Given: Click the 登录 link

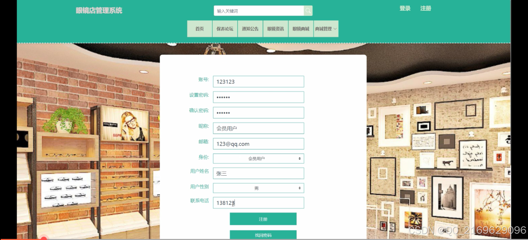Looking at the screenshot, I should [405, 8].
